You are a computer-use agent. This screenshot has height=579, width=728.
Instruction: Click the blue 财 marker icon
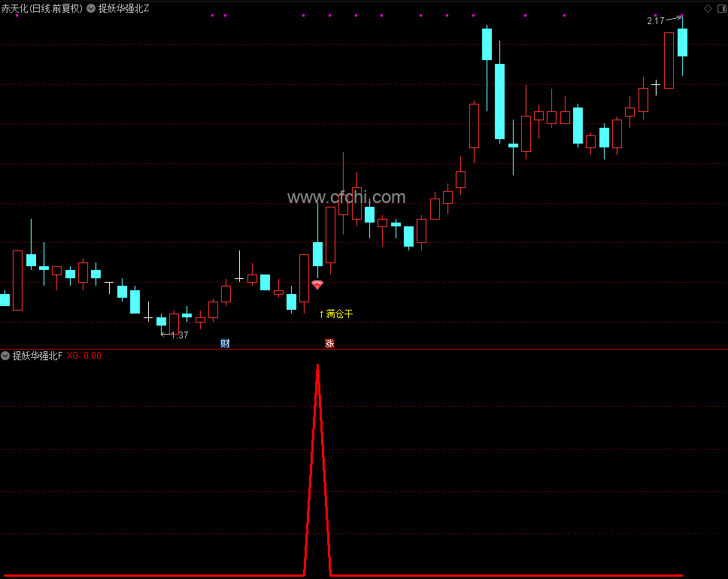tap(225, 344)
